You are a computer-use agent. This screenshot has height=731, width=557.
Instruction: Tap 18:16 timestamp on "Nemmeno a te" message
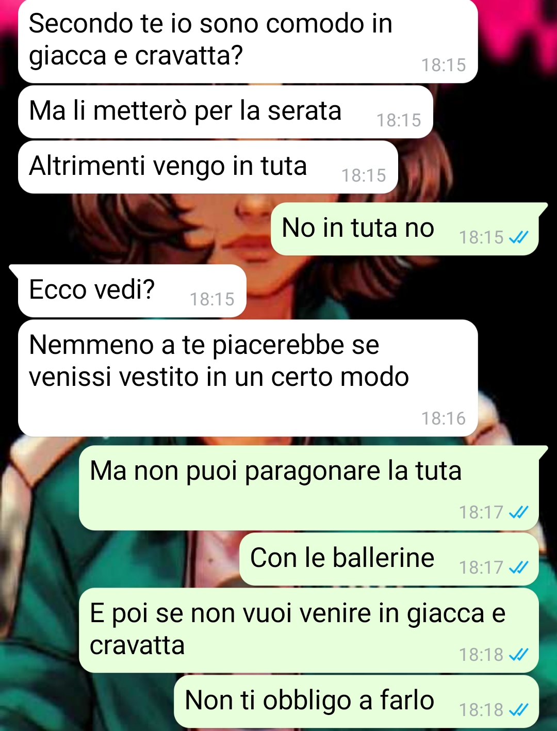click(443, 418)
